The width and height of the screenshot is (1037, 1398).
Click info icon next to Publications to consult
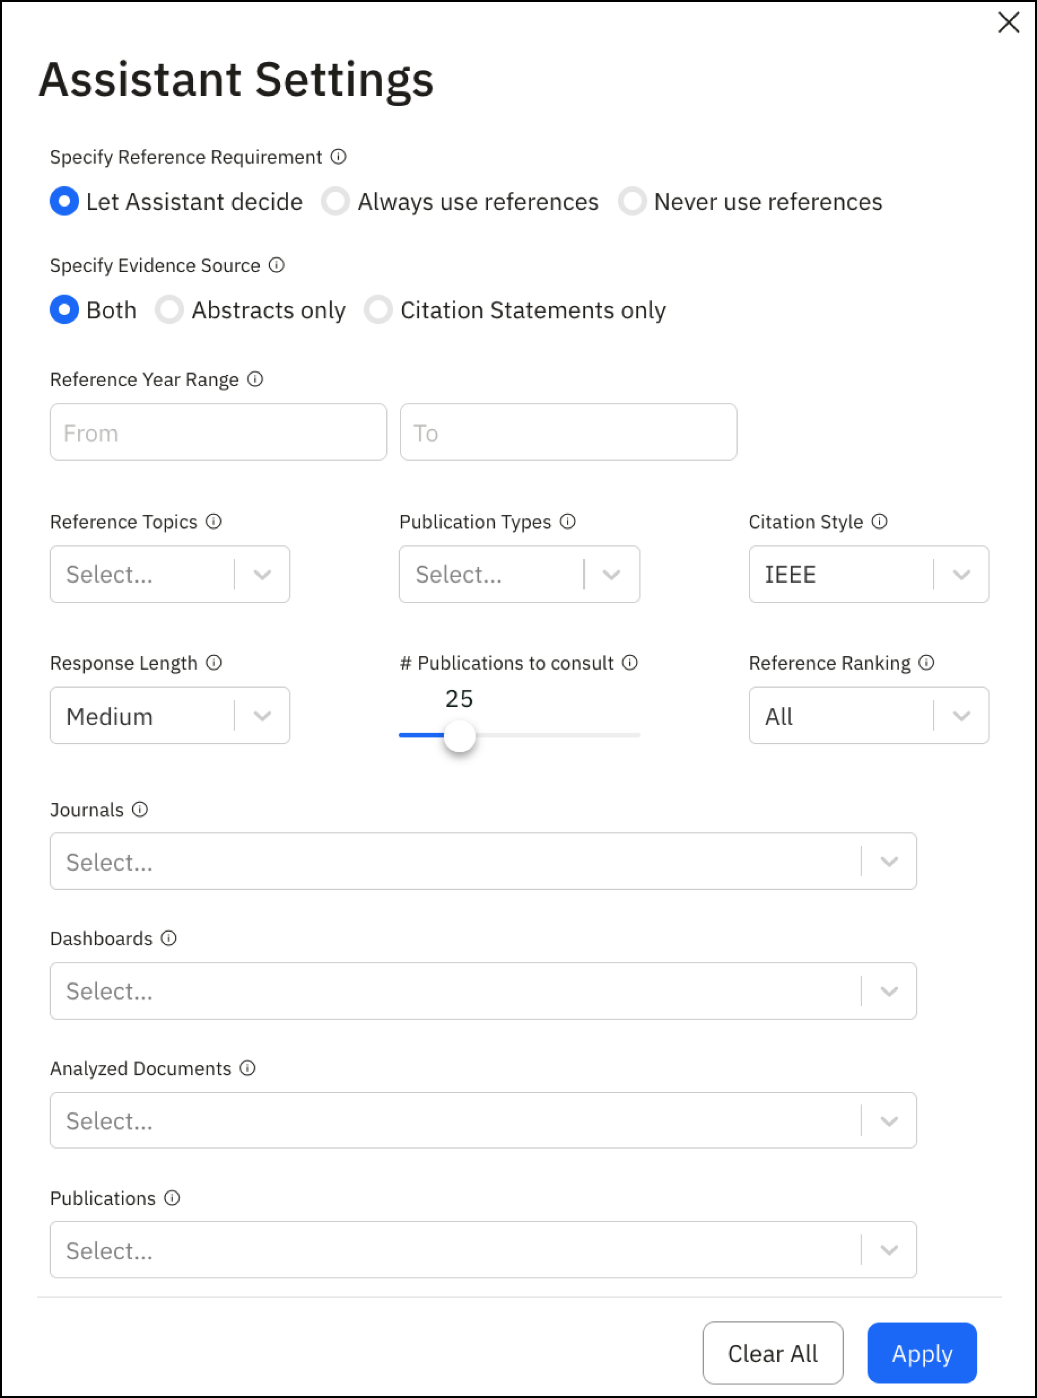click(630, 663)
